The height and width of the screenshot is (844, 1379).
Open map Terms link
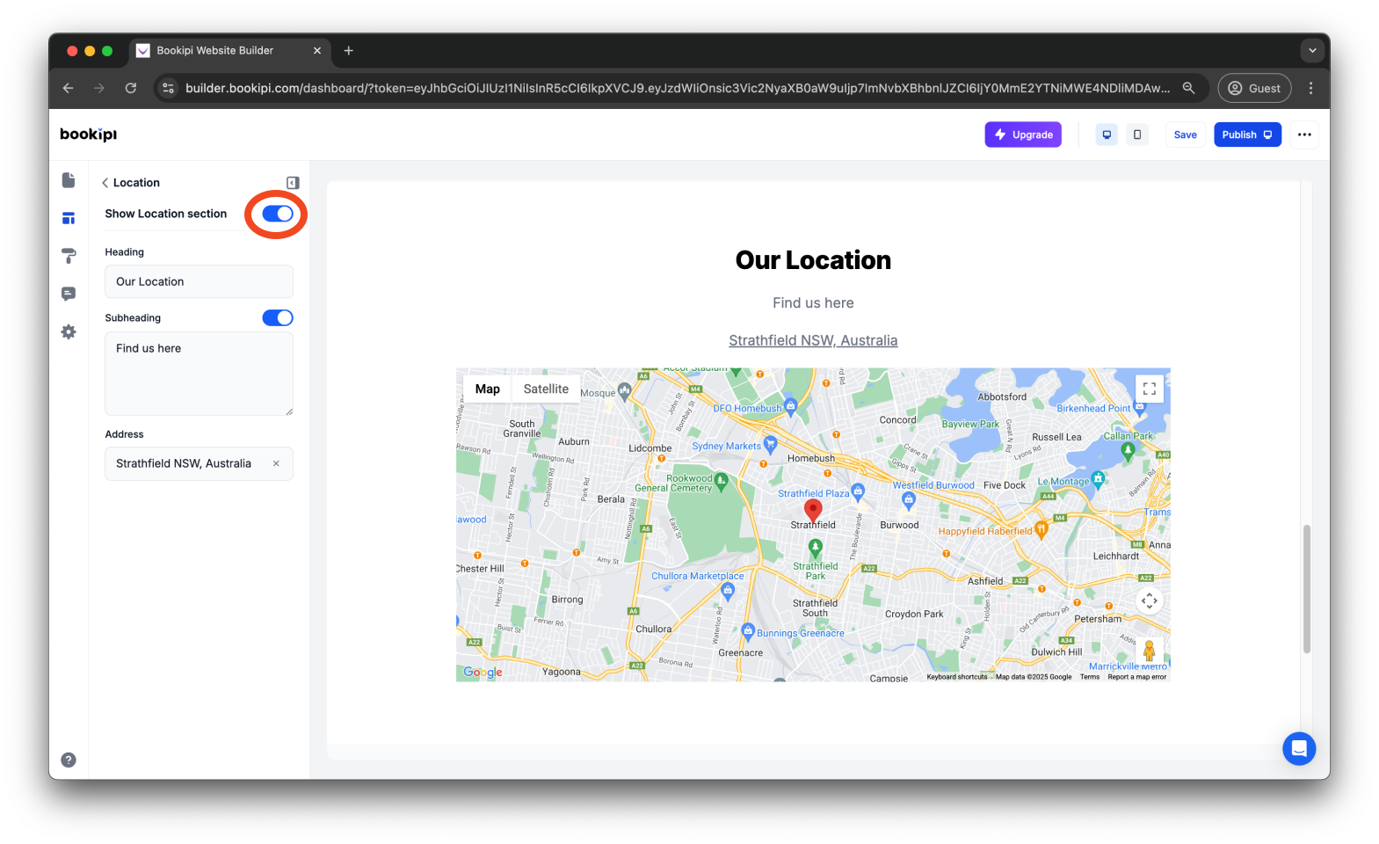pos(1090,677)
